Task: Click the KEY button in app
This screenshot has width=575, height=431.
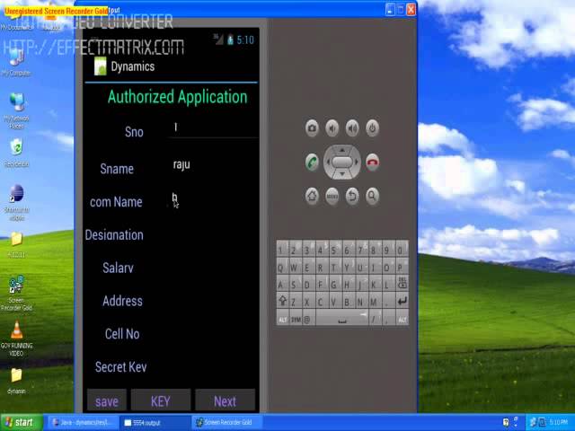Action: click(x=161, y=401)
